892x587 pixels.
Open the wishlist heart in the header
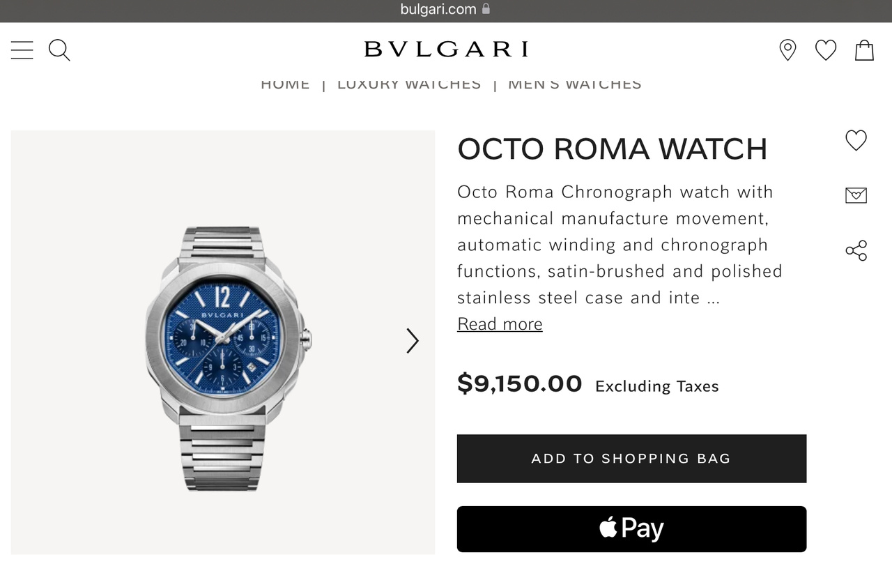click(826, 50)
